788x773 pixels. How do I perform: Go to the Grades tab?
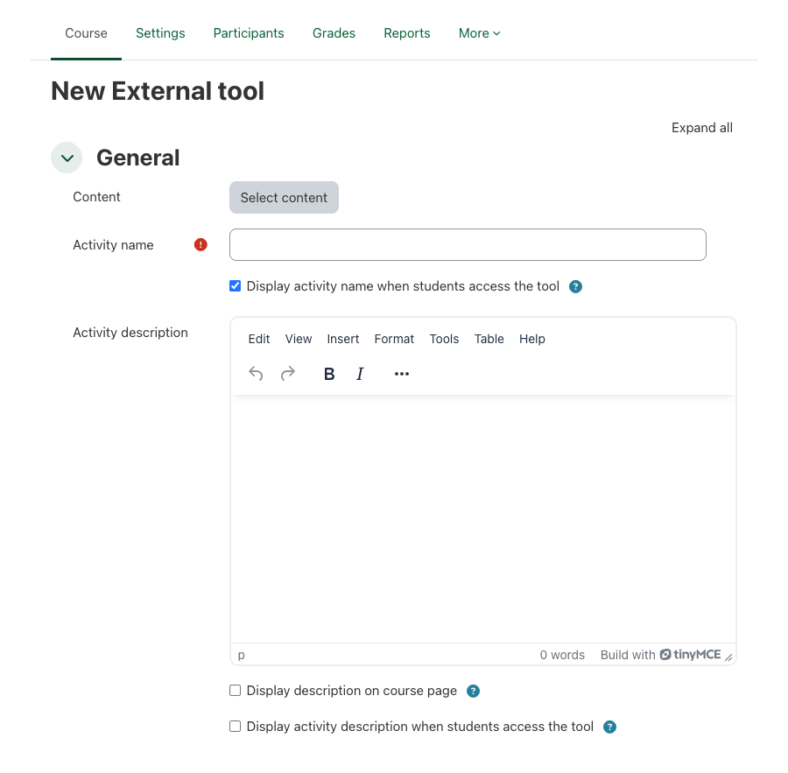334,33
